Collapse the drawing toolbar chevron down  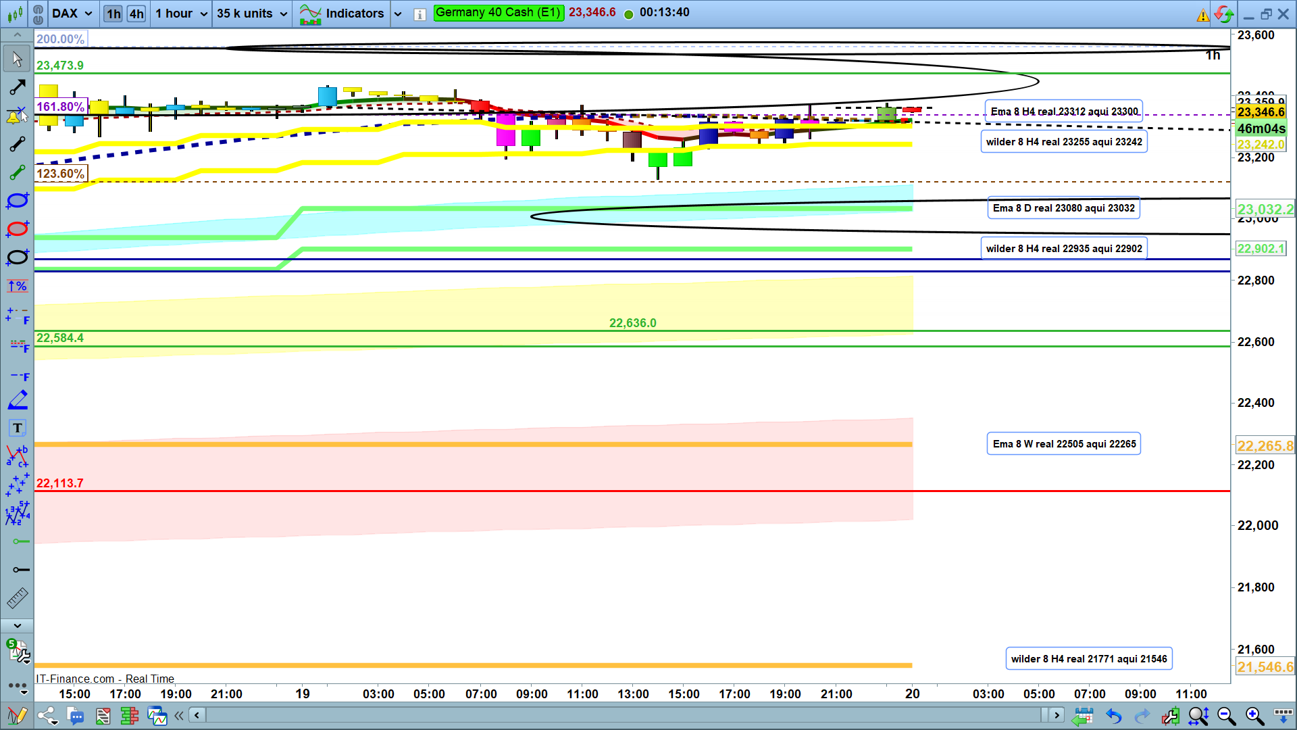pos(17,626)
